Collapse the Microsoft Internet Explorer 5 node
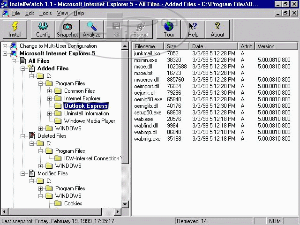This screenshot has height=225, width=300. pyautogui.click(x=5, y=53)
